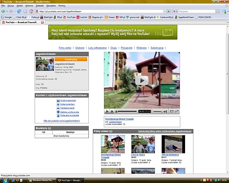Open the Last.fm bookmark
The height and width of the screenshot is (183, 229).
pyautogui.click(x=82, y=17)
